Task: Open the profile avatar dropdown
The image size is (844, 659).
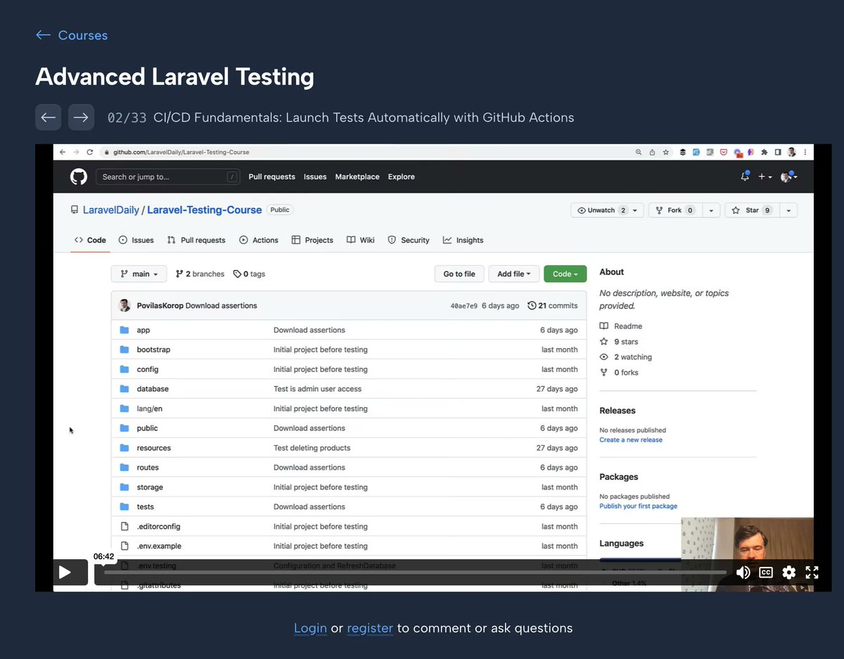Action: (788, 177)
